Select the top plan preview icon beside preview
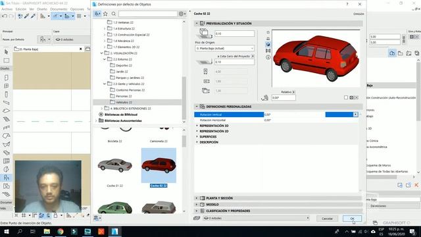The height and width of the screenshot is (237, 421). (268, 32)
